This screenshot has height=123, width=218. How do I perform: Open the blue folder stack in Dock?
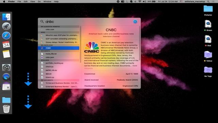point(6,100)
